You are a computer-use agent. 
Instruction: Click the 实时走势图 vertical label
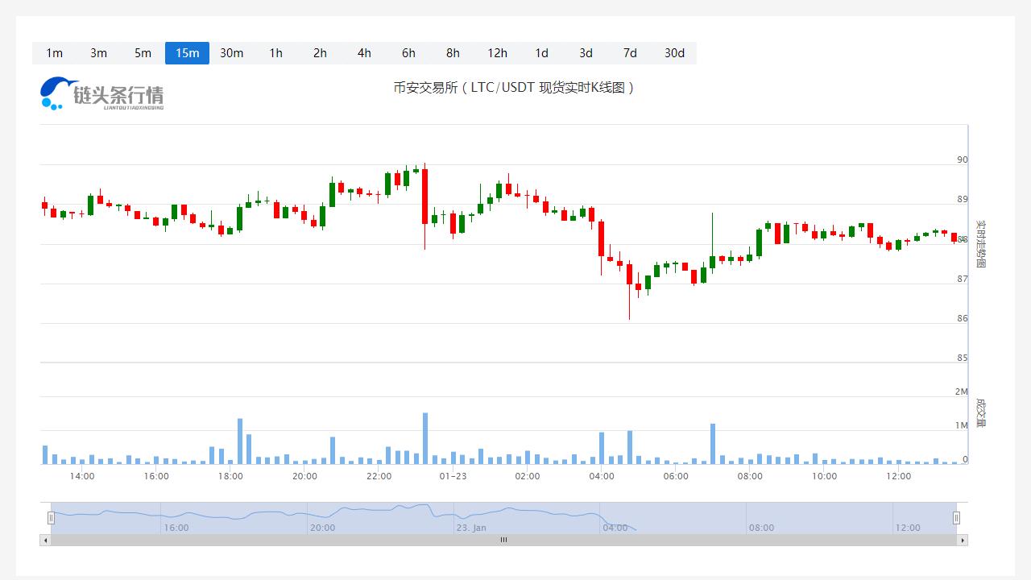pyautogui.click(x=981, y=244)
